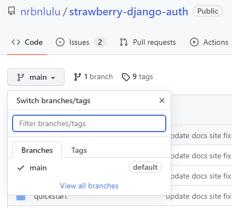Viewport: 232px width, 208px height.
Task: Click the default label badge
Action: tap(145, 167)
